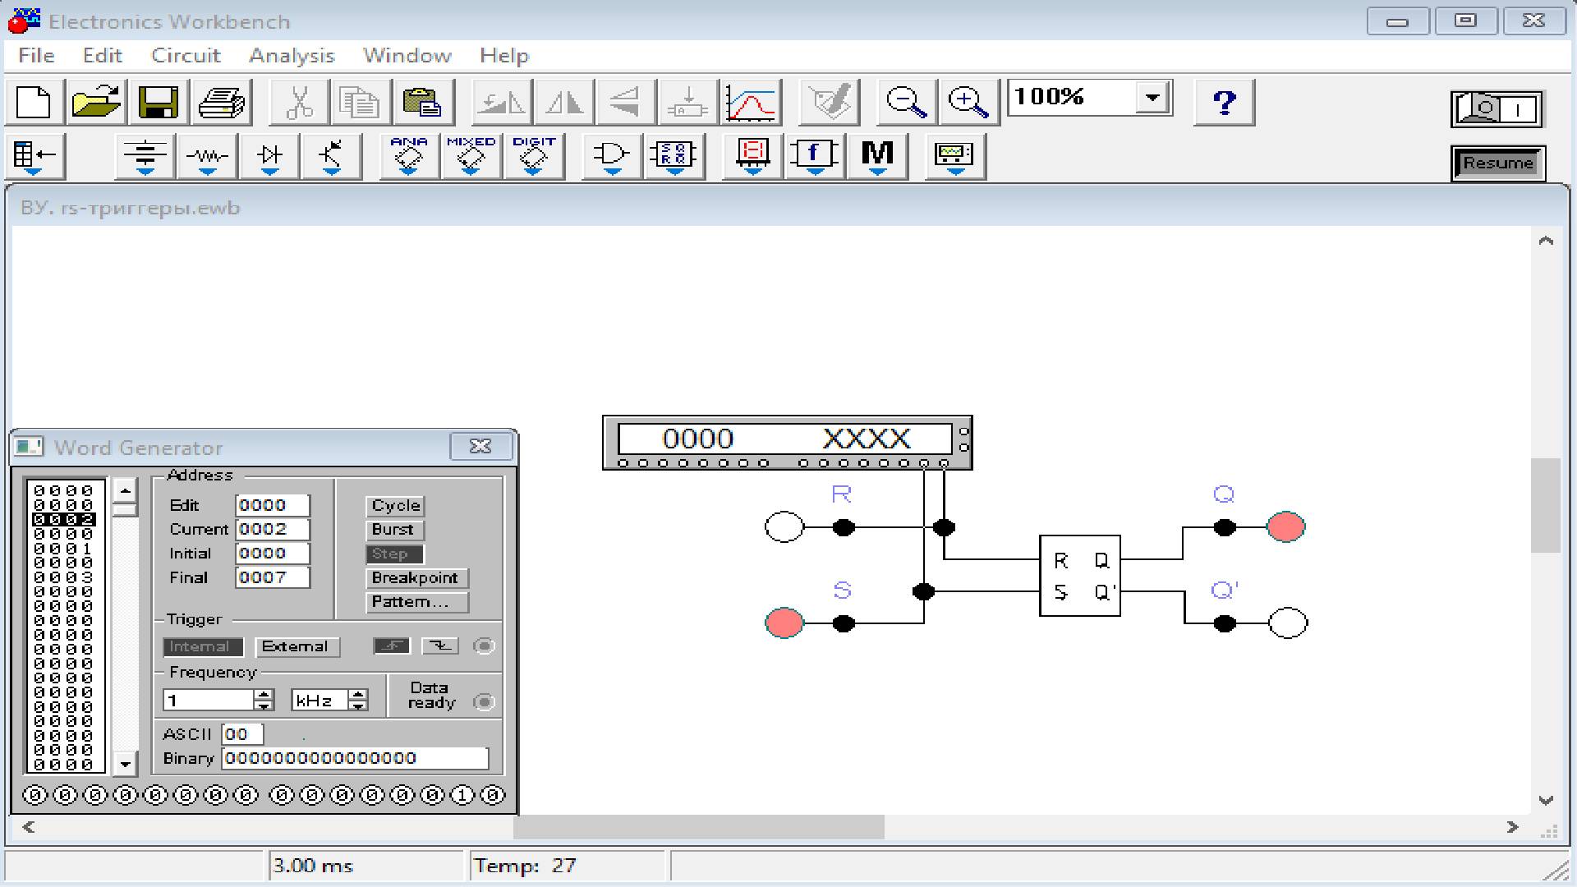Screen dimensions: 1577x887
Task: Select Internal trigger mode
Action: pyautogui.click(x=202, y=647)
